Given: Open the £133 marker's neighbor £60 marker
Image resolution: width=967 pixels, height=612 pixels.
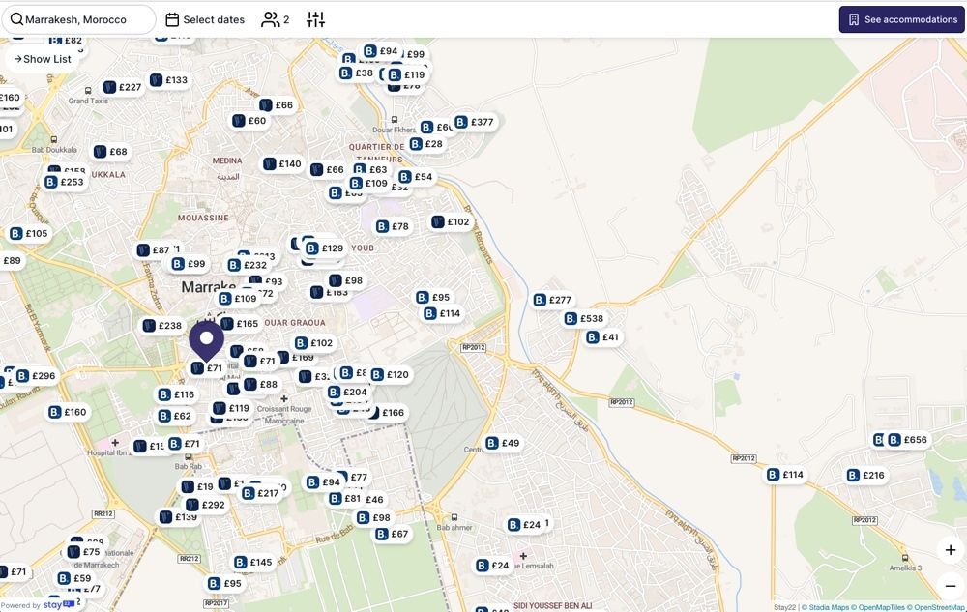Looking at the screenshot, I should (249, 120).
